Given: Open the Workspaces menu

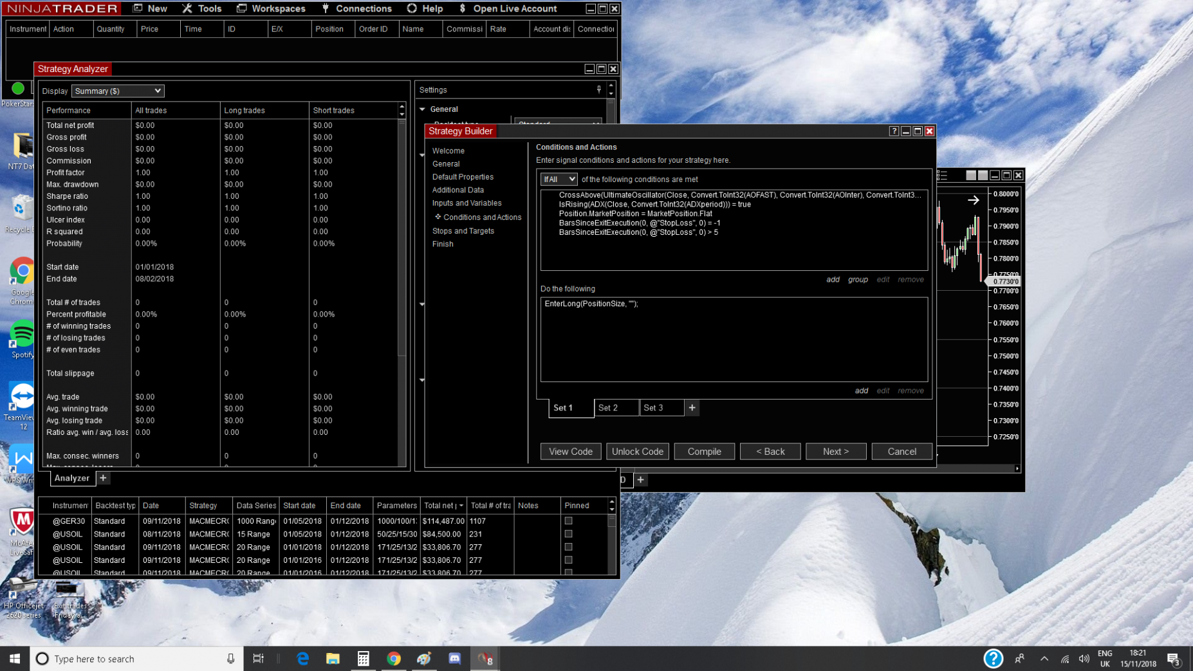Looking at the screenshot, I should pyautogui.click(x=271, y=8).
